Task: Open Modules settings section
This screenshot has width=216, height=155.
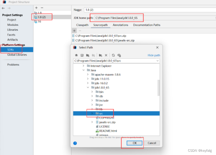Action: coord(13,25)
